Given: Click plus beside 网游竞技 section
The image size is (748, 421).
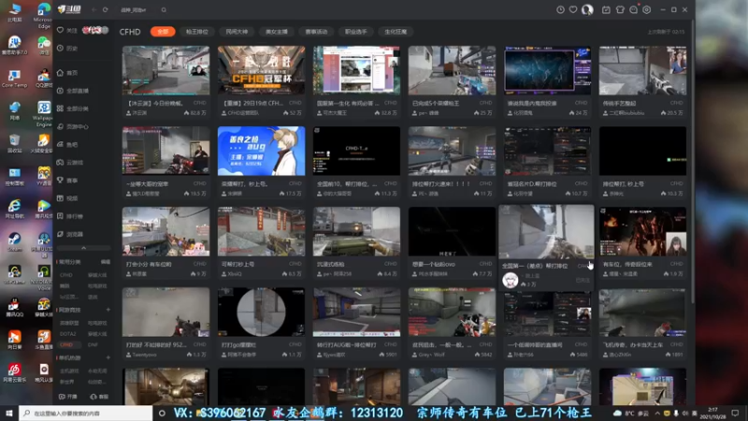Looking at the screenshot, I should coord(108,310).
